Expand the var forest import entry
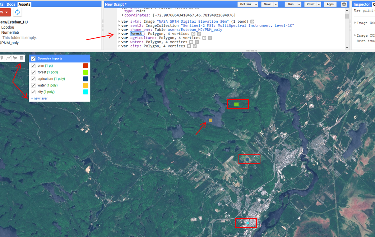The image size is (375, 237). tap(119, 33)
